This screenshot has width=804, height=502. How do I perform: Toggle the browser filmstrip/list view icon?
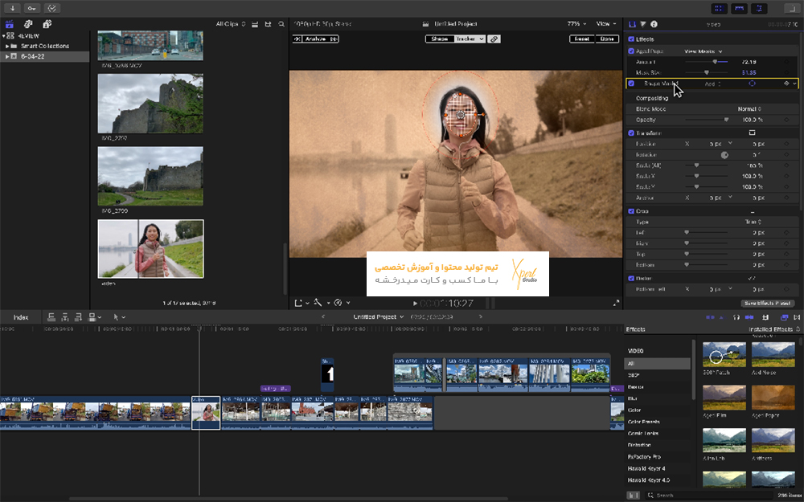[255, 24]
